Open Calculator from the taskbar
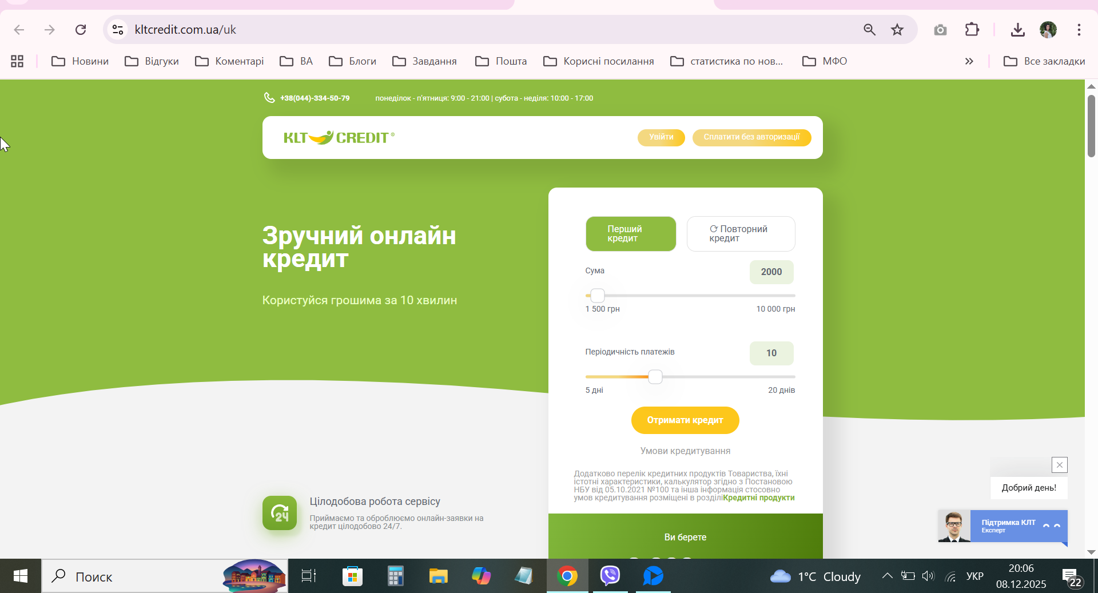1098x593 pixels. click(395, 576)
